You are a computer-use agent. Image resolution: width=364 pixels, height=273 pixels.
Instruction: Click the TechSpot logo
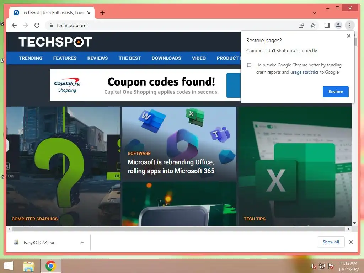point(55,42)
